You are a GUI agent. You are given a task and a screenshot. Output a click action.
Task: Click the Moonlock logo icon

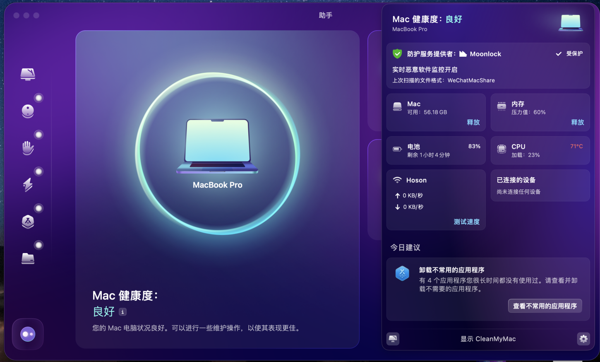point(463,54)
